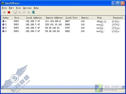Click remote address 220.181.12.101
The image size is (126, 94).
pyautogui.click(x=53, y=25)
